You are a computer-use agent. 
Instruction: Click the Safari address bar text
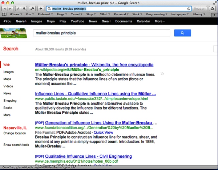(69, 9)
